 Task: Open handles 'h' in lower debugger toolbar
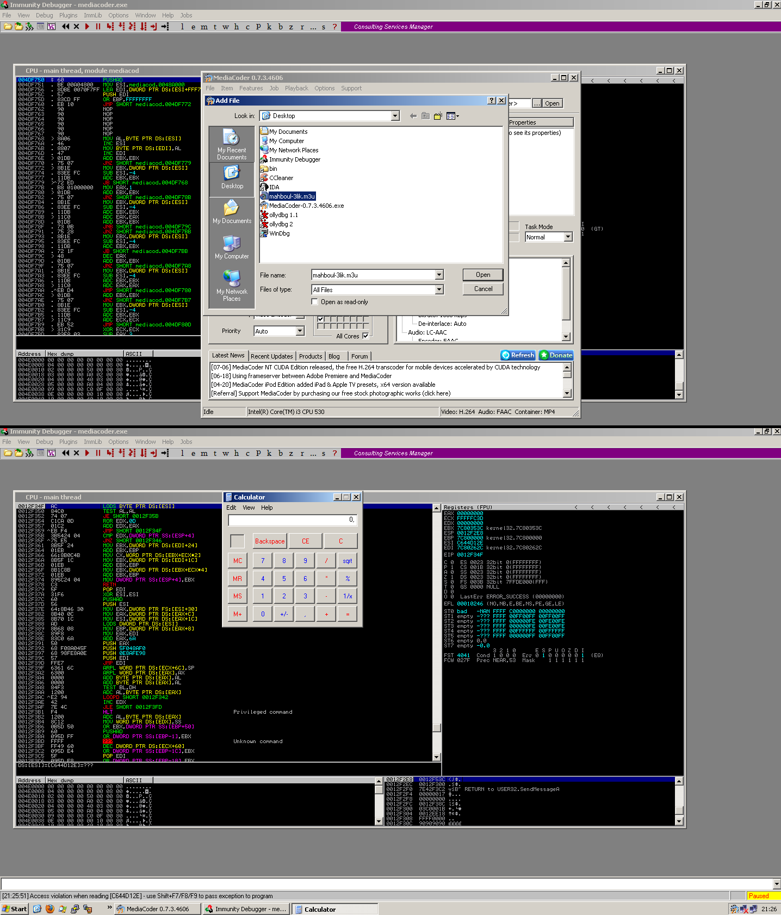237,453
